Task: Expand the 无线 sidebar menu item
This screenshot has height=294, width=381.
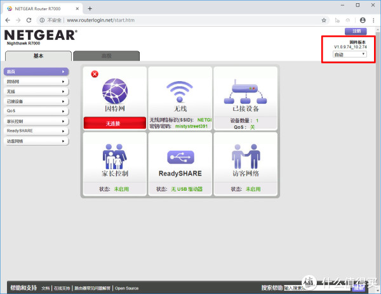Action: [x=35, y=91]
